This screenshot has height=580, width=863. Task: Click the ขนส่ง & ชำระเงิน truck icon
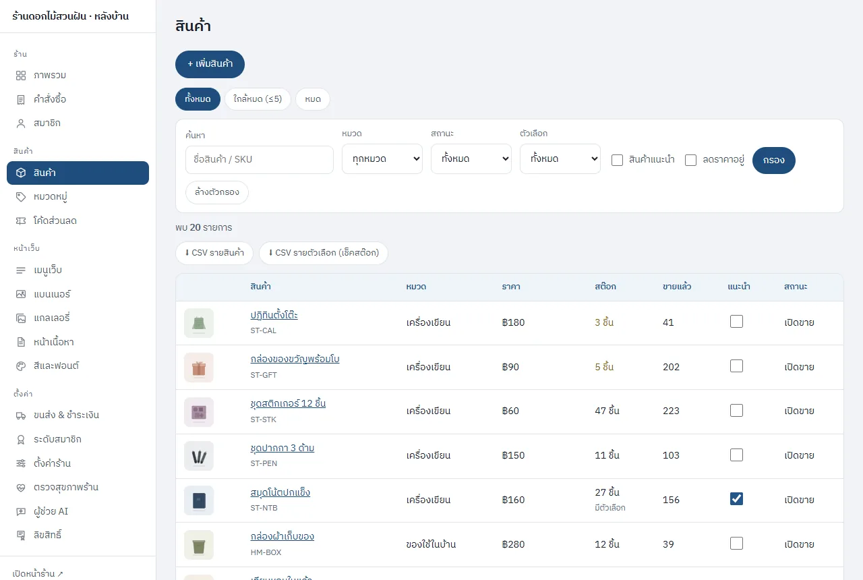tap(21, 415)
